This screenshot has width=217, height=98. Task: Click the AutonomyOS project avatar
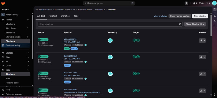click(x=3, y=15)
